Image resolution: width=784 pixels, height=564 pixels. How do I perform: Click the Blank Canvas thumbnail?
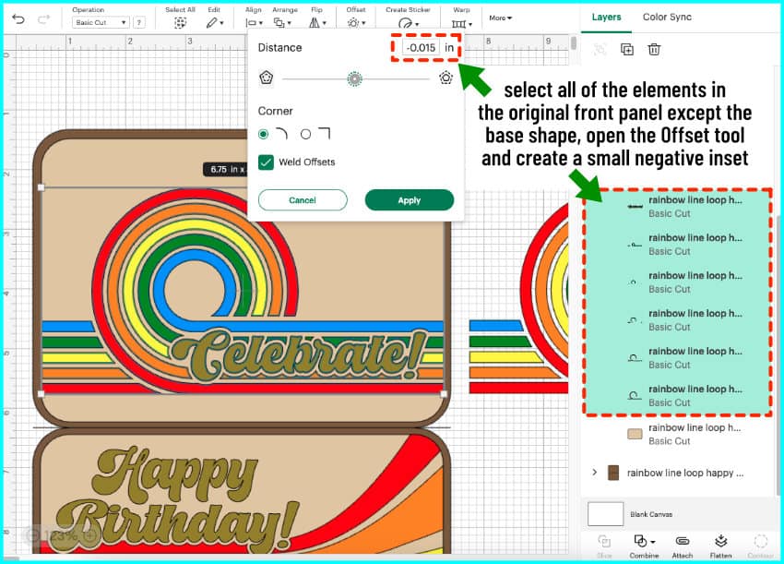coord(605,514)
